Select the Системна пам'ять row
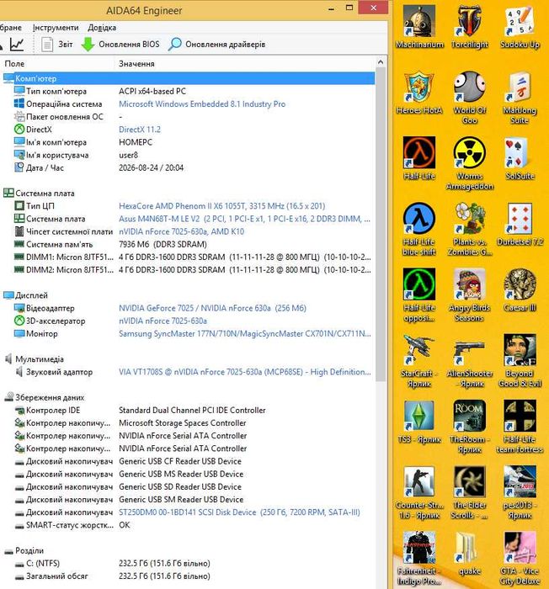Viewport: 549px width, 589px height. pos(188,244)
